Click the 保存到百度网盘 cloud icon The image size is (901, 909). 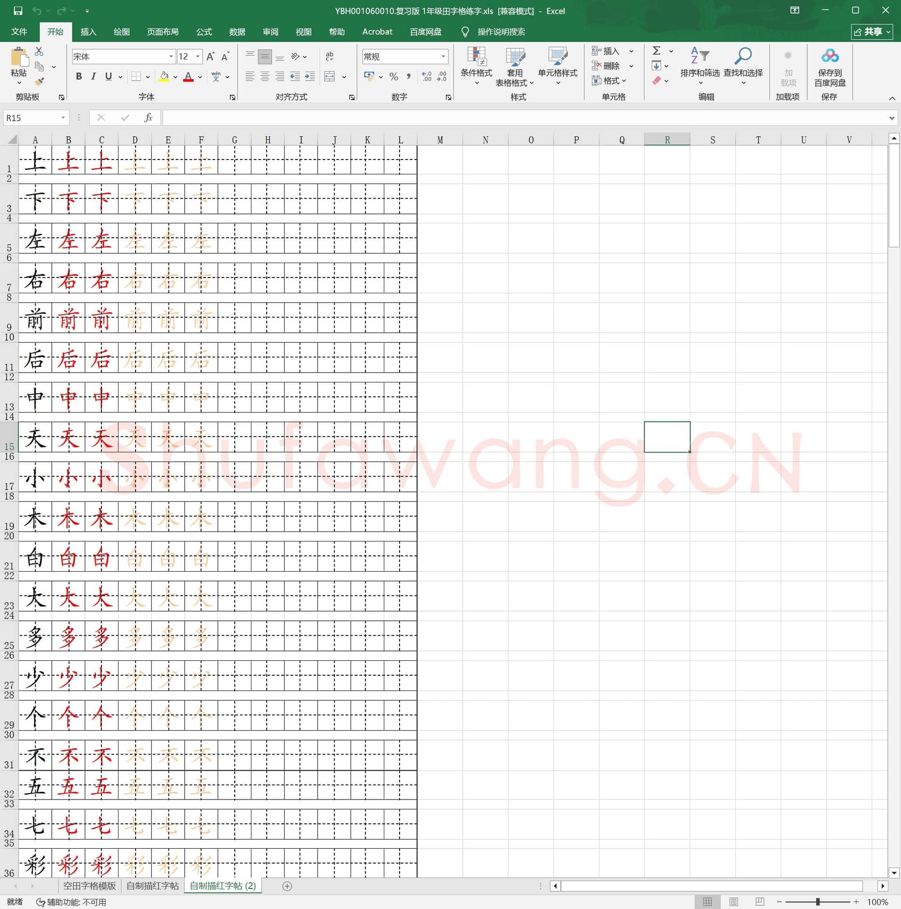click(829, 56)
